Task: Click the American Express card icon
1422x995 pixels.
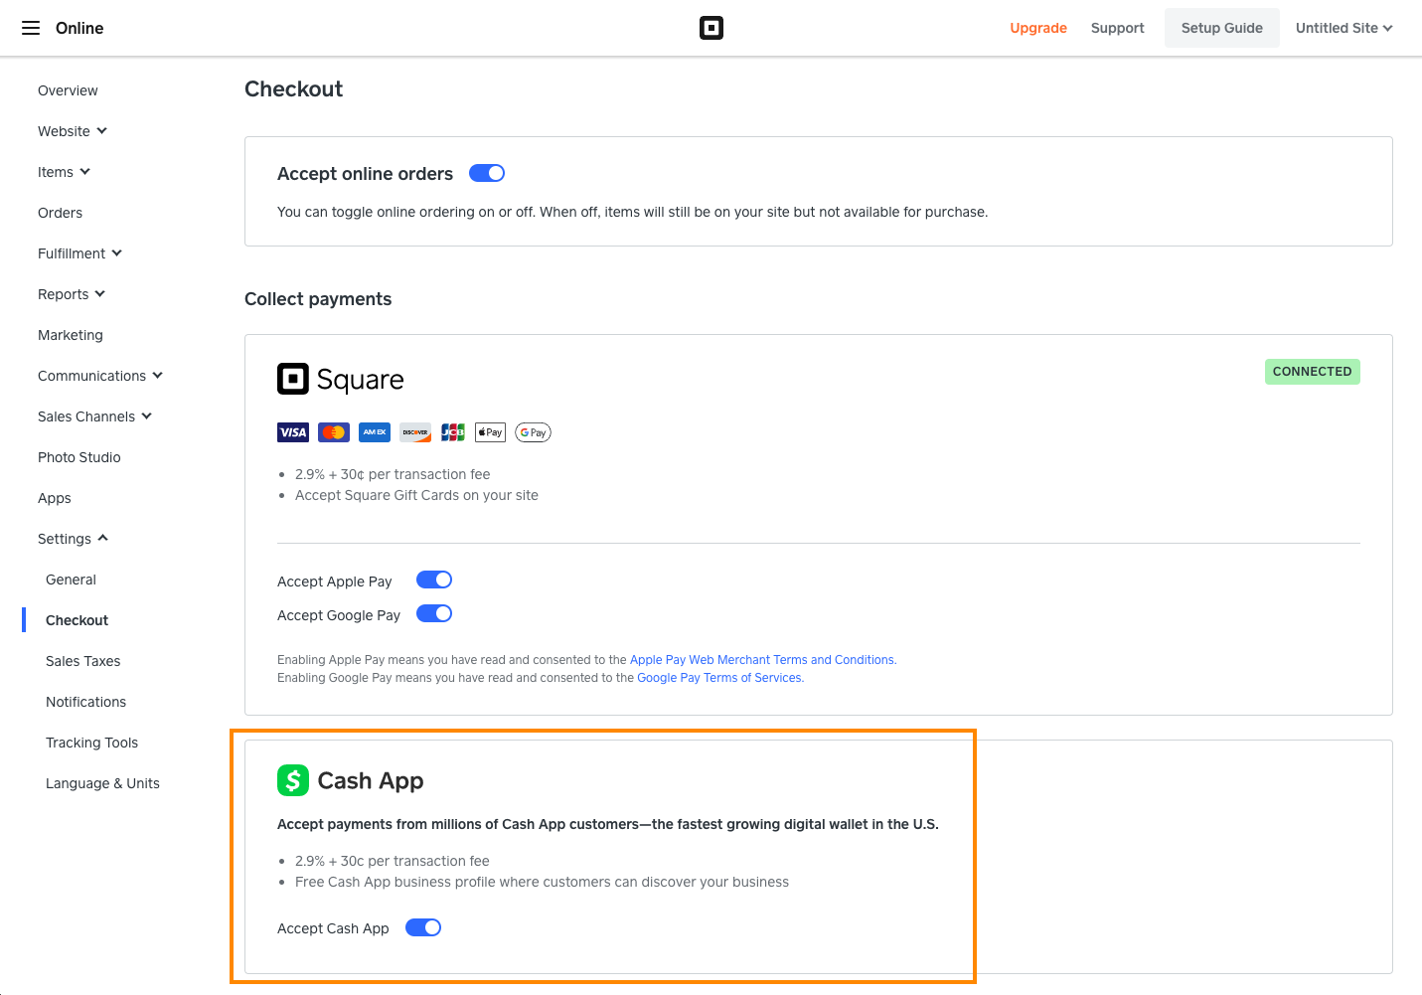Action: click(375, 432)
